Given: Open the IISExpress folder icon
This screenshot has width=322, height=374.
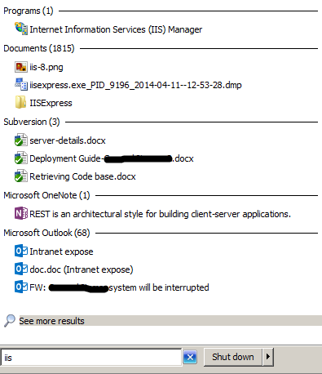Looking at the screenshot, I should click(x=20, y=103).
